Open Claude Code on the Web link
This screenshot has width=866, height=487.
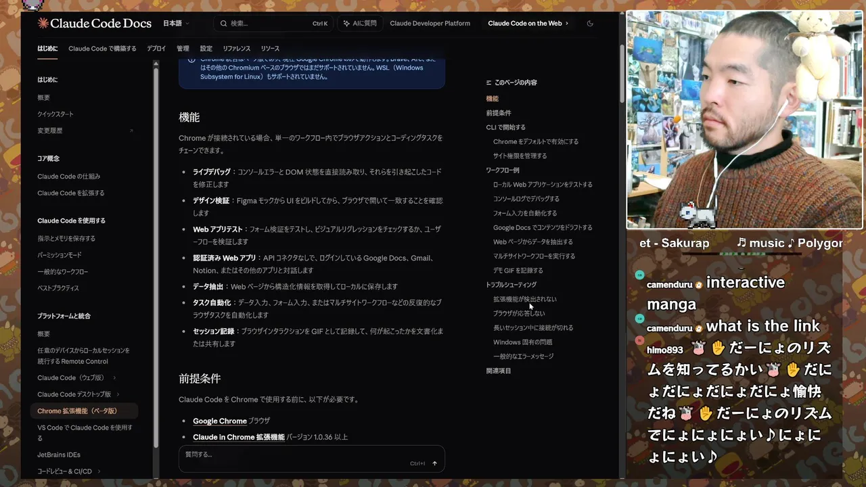coord(528,23)
